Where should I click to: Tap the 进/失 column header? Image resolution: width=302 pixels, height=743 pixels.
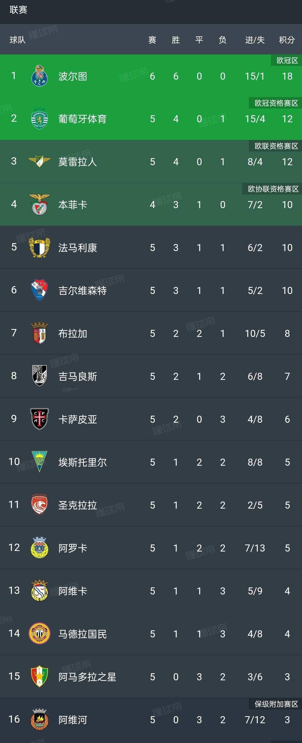point(255,40)
